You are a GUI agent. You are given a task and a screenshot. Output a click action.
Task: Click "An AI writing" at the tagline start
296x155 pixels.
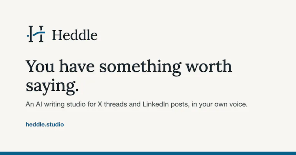[45, 104]
